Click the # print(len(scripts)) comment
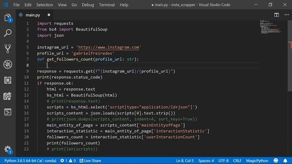Viewport: 292px width, 164px height. 72,149
